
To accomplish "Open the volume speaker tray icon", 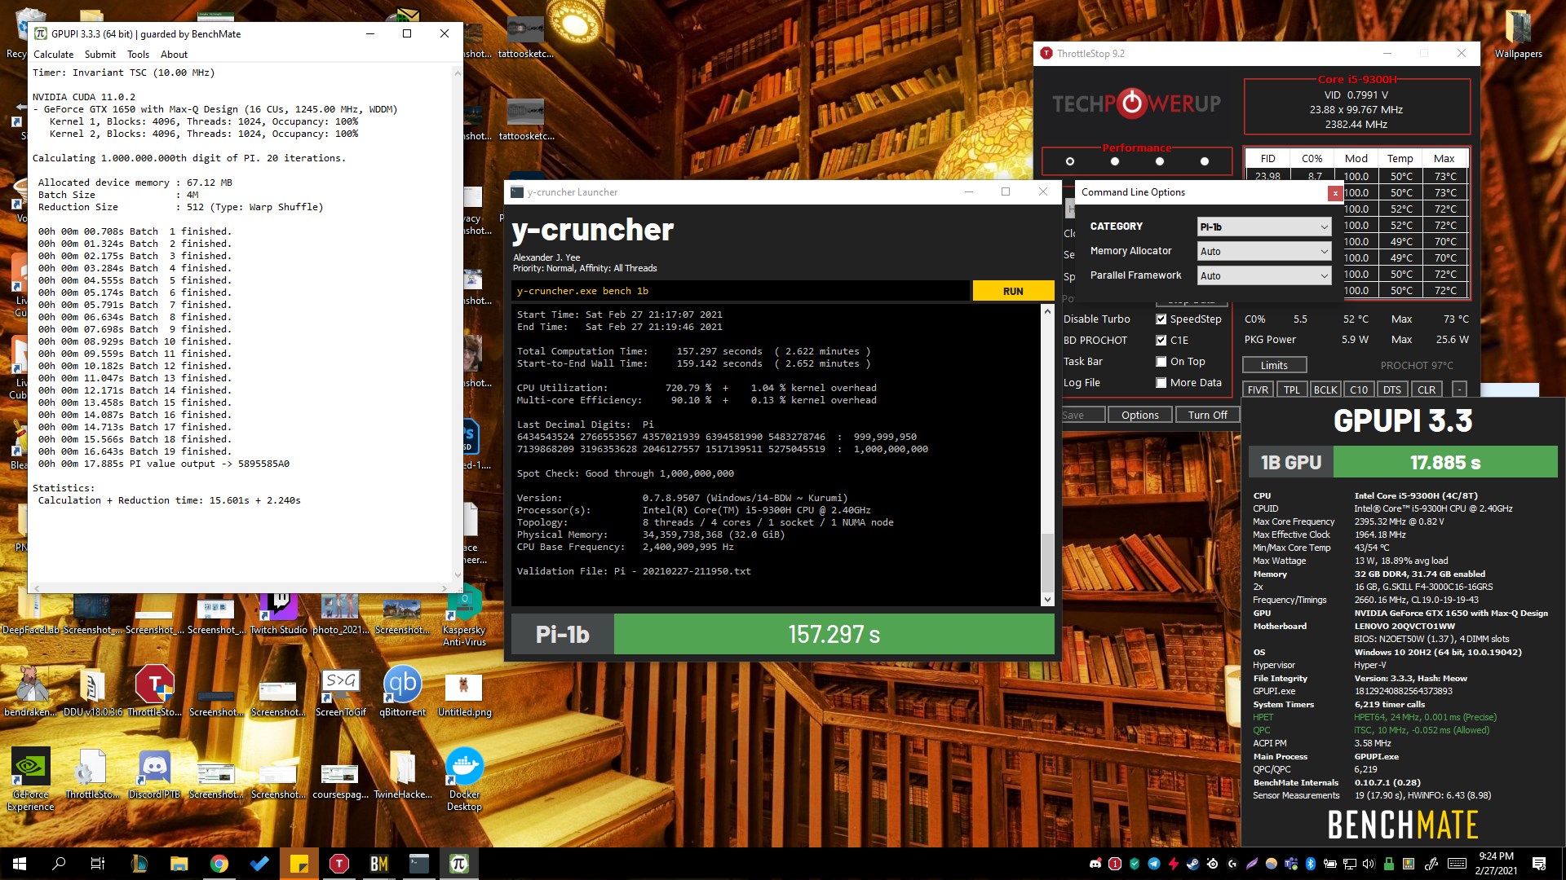I will point(1369,864).
